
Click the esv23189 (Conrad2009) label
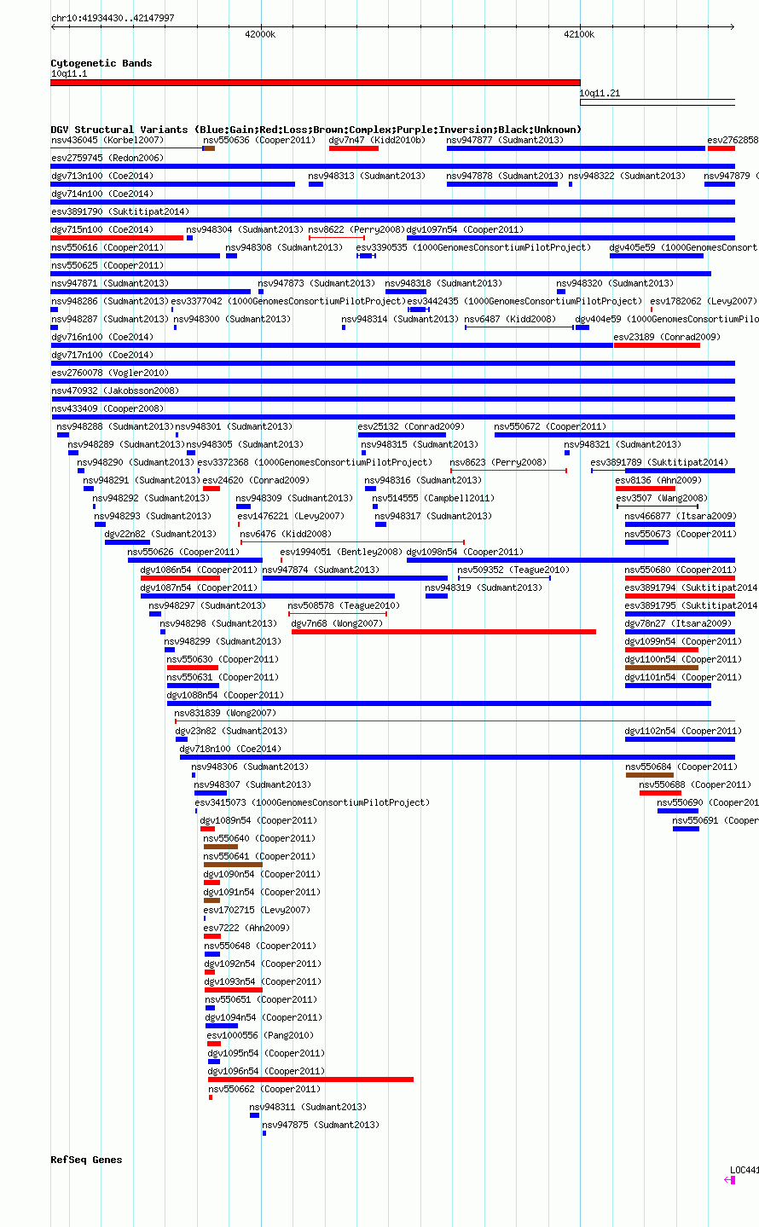pos(667,337)
